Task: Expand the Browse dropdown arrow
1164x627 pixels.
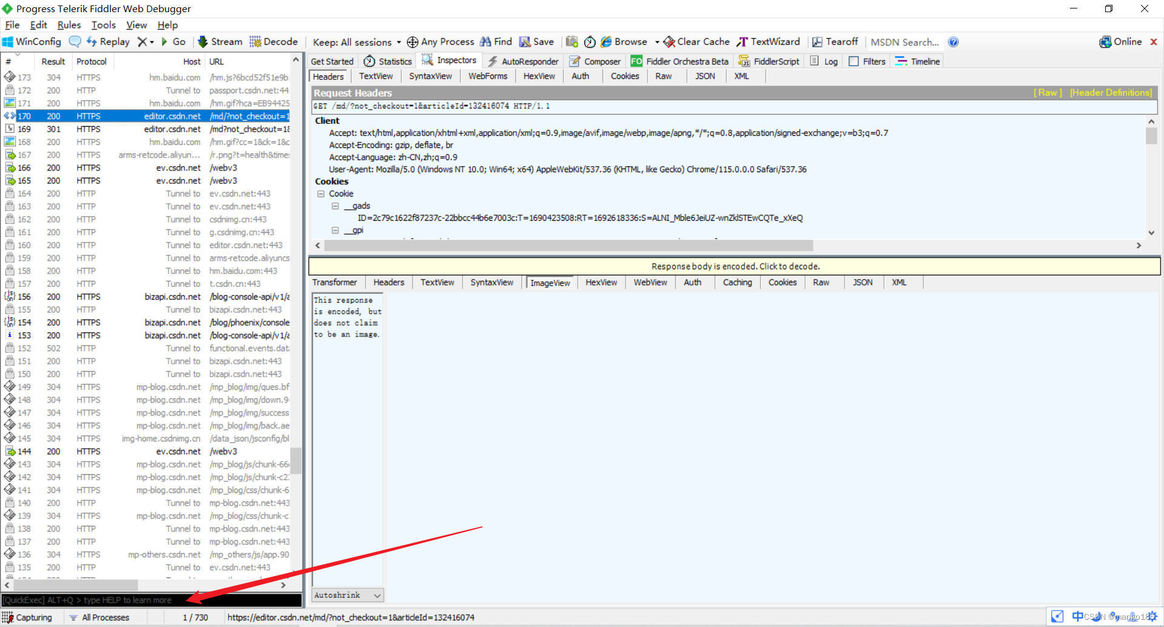Action: click(657, 42)
